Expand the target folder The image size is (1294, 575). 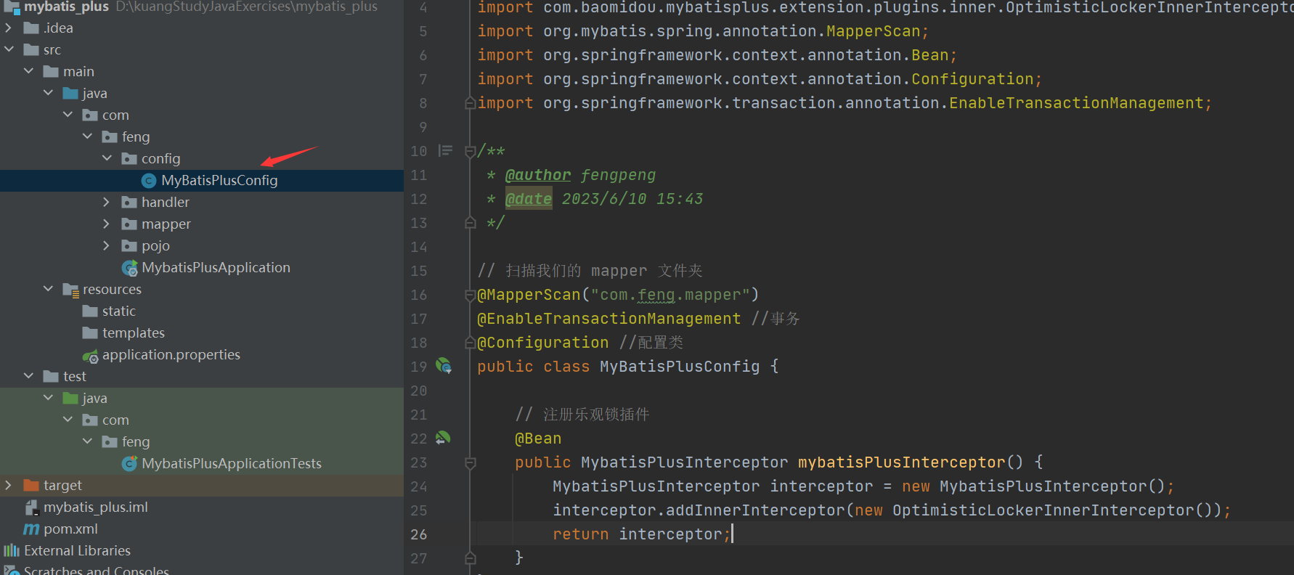pyautogui.click(x=8, y=486)
